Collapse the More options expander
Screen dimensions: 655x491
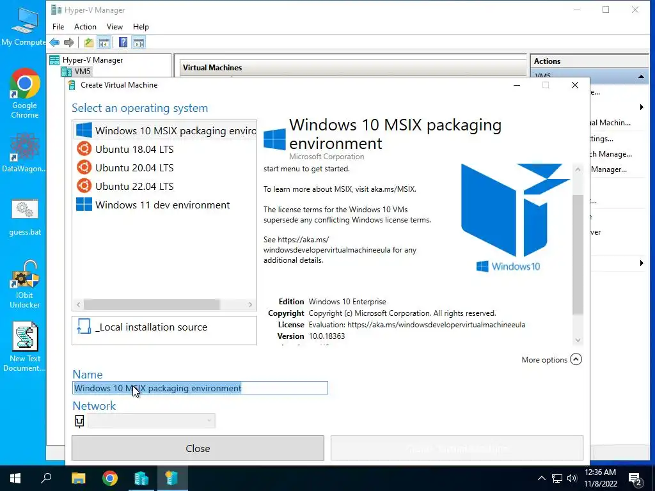[x=576, y=359]
